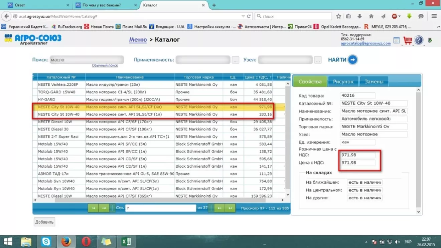Click the Обычный поиск link
Screen dimensions: 441x248
click(x=105, y=65)
